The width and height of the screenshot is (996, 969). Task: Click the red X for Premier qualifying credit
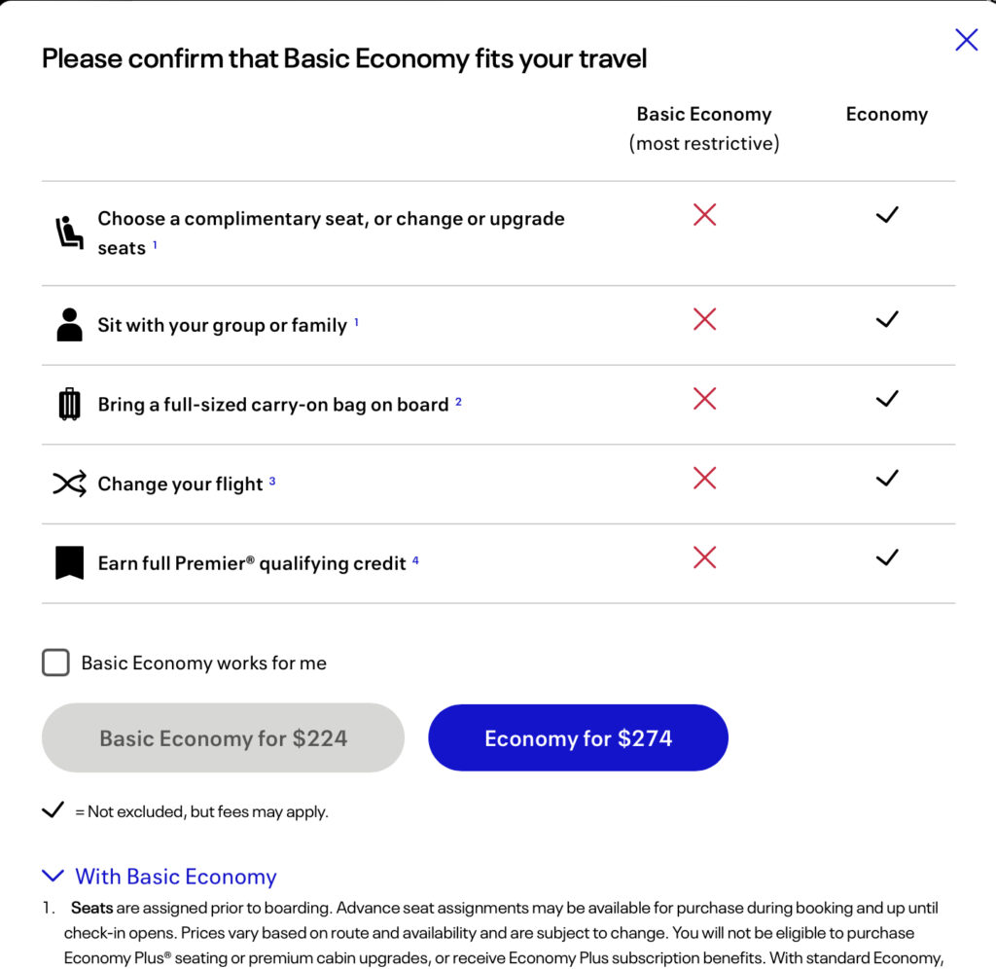coord(704,557)
